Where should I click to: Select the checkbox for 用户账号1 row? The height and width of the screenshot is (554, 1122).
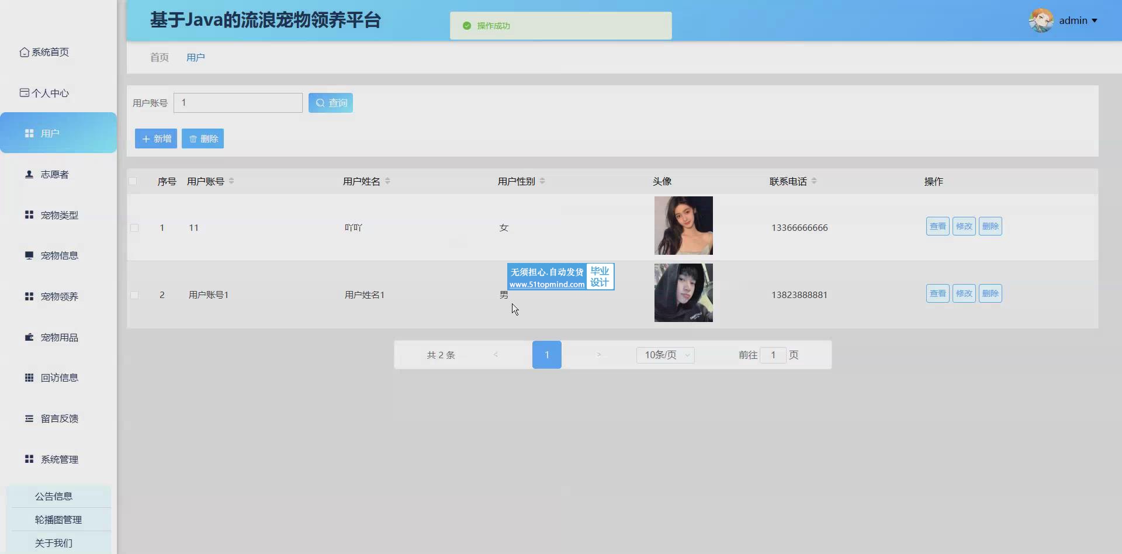(134, 295)
